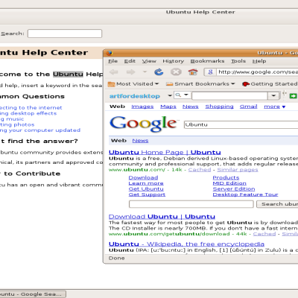
Task: Click the Smart Bookmarks folder icon
Action: pyautogui.click(x=169, y=84)
